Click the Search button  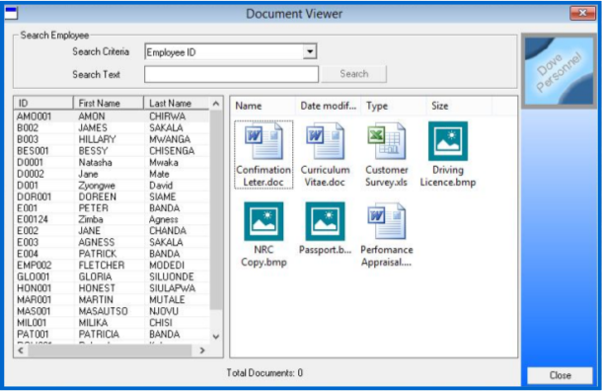(354, 74)
